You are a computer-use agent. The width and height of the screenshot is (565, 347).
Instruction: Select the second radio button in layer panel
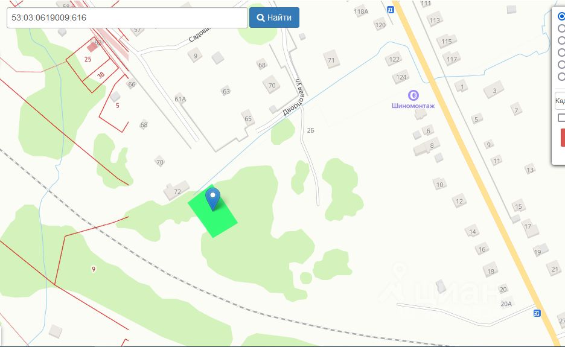[561, 28]
